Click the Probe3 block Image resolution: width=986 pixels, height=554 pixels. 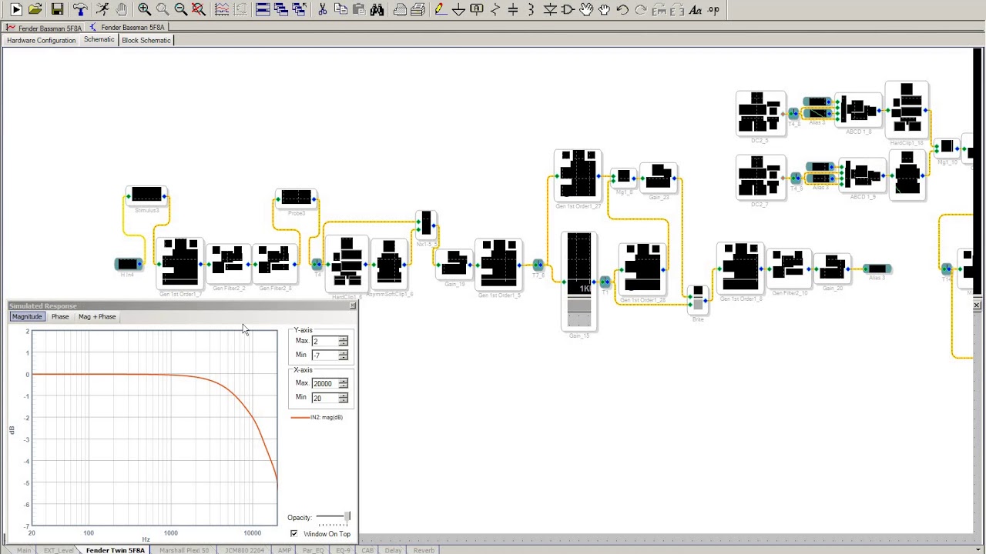(297, 198)
